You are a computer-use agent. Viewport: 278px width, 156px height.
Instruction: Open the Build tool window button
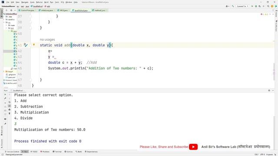(79, 152)
